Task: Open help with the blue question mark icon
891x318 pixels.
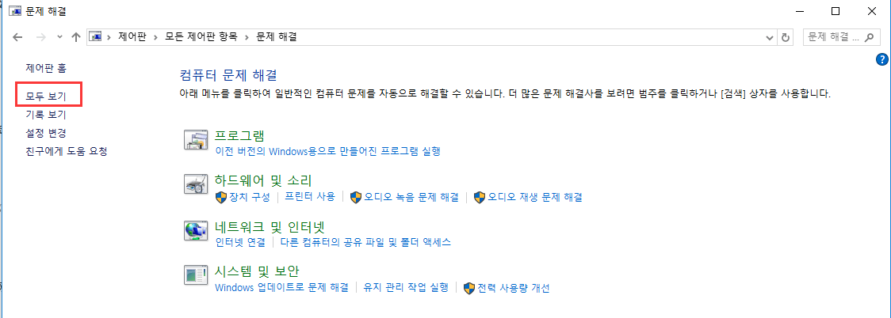Action: coord(882,59)
